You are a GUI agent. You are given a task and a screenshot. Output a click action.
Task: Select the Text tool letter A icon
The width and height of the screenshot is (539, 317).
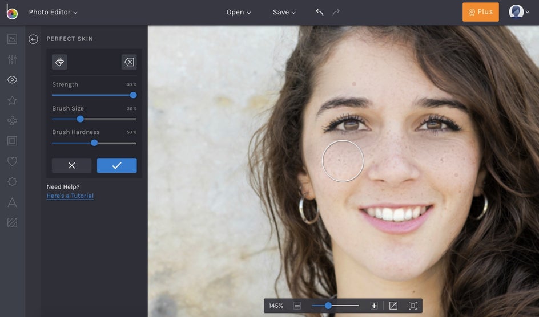pos(12,202)
